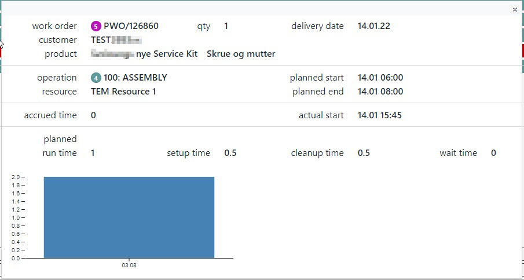Click the wait time value 0

click(x=493, y=153)
